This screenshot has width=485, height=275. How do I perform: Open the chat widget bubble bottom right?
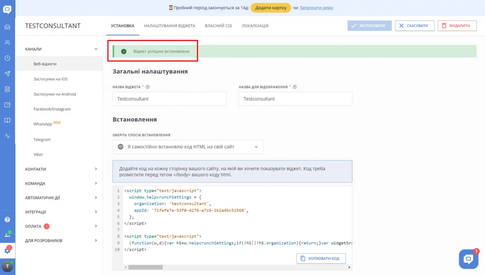pos(468,259)
